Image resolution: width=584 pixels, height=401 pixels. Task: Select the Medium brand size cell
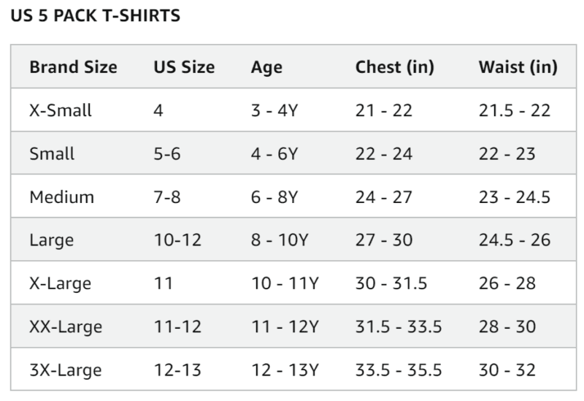[x=62, y=197]
